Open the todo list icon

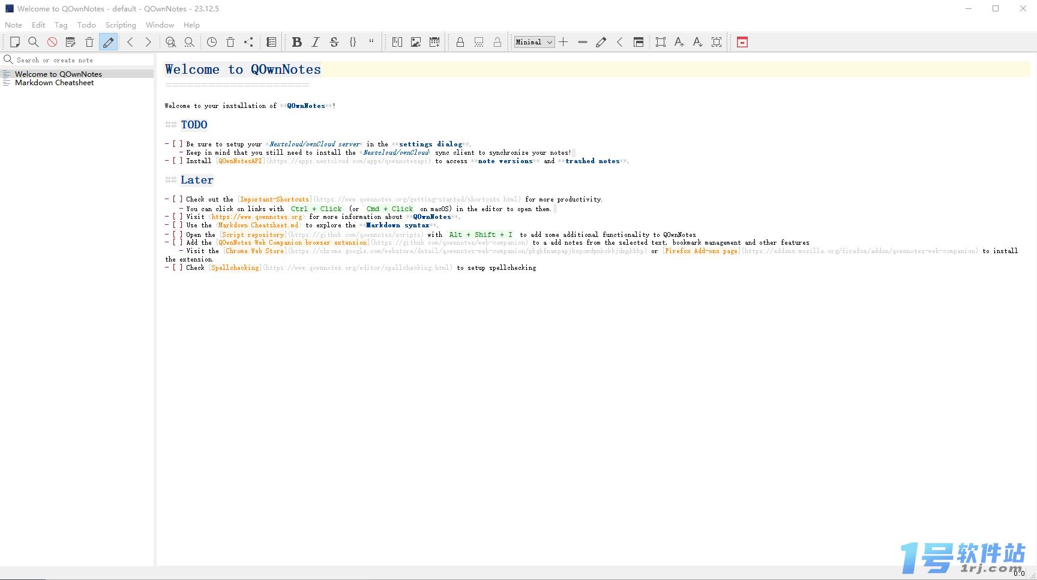(271, 42)
